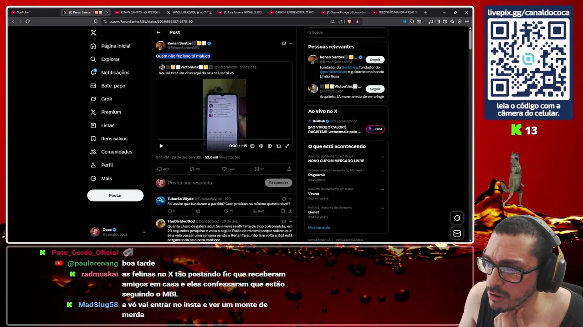This screenshot has width=583, height=327.
Task: Go back using the Post arrow
Action: (158, 32)
